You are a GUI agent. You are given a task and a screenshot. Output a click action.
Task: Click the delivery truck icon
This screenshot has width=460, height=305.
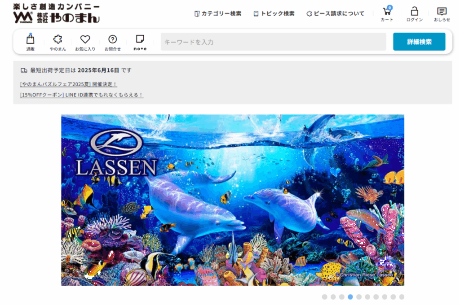point(24,70)
